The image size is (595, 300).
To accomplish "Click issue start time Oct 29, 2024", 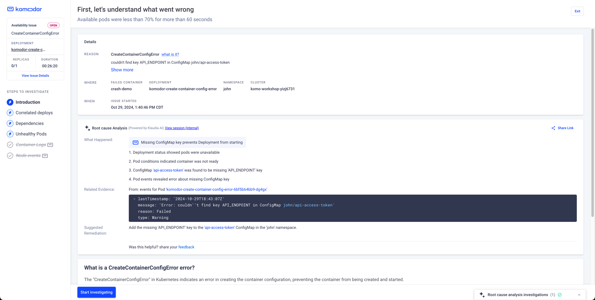I will 137,108.
